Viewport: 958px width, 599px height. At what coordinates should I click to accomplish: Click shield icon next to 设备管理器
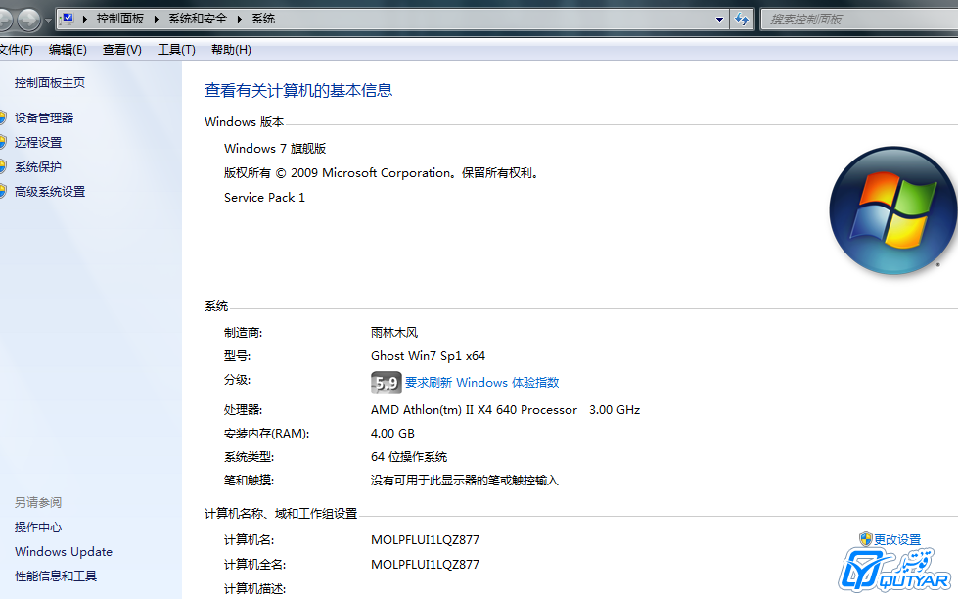point(2,117)
